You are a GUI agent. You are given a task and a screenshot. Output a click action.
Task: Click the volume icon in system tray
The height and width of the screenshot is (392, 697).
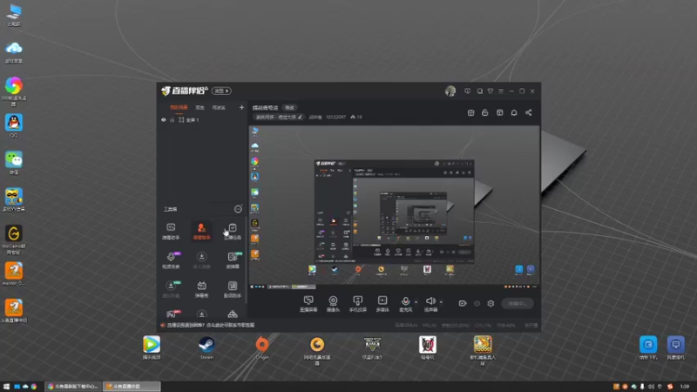pos(651,387)
